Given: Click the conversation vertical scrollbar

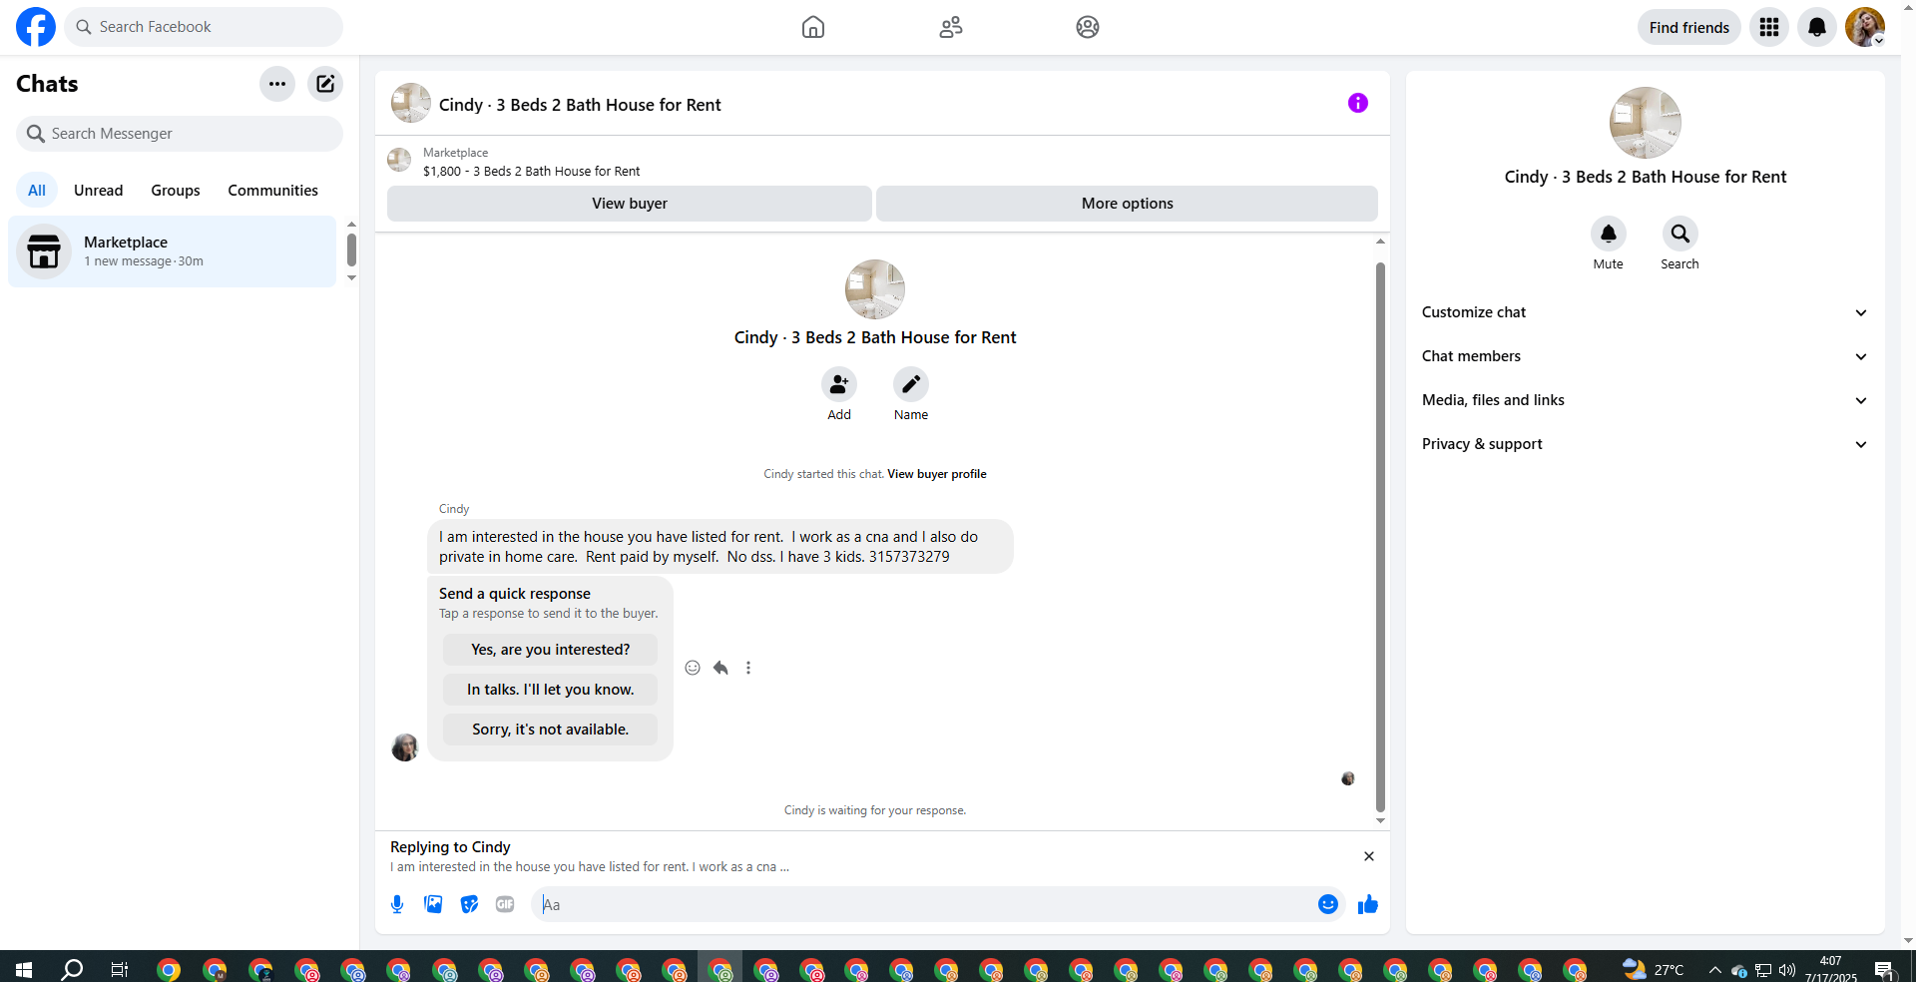Looking at the screenshot, I should pos(1380,537).
